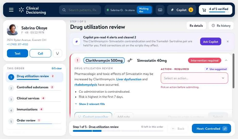This screenshot has width=238, height=139.
Task: Click the enter-key icon on Next button
Action: pyautogui.click(x=225, y=128)
